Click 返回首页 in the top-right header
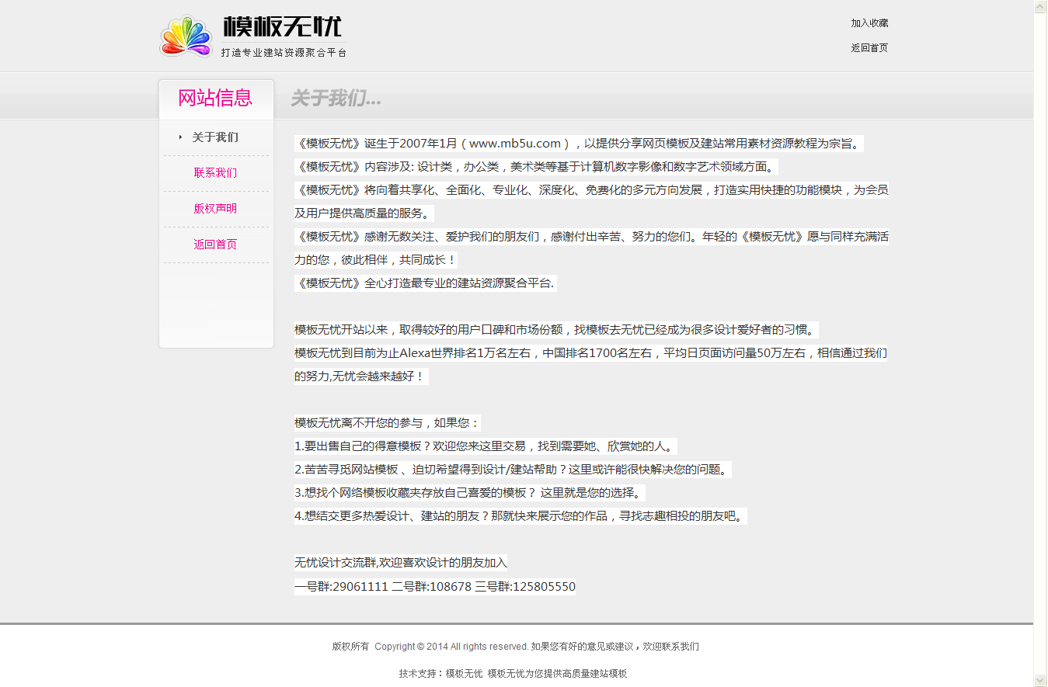Viewport: 1048px width, 687px height. 869,48
